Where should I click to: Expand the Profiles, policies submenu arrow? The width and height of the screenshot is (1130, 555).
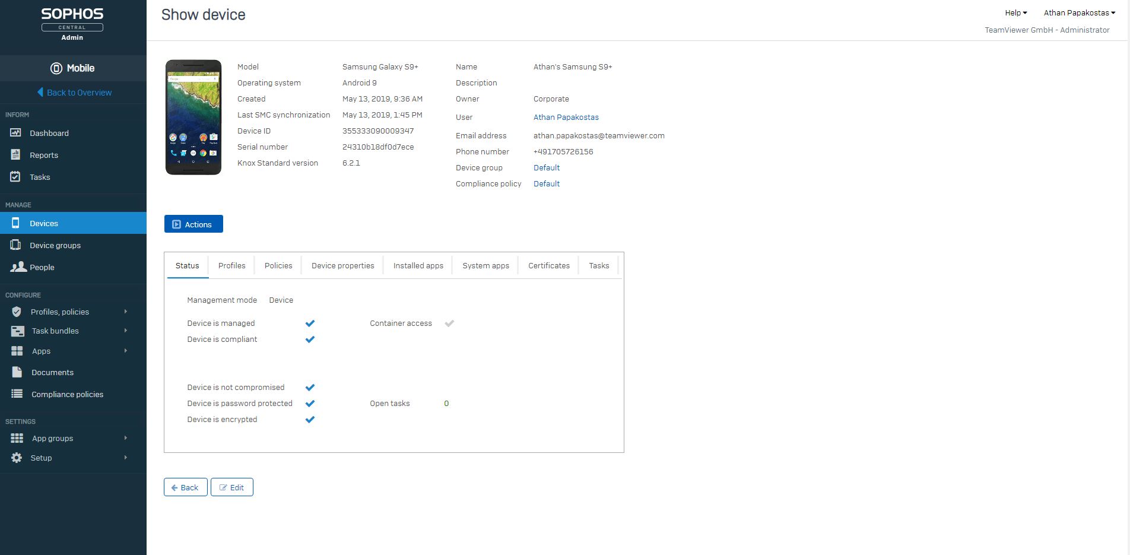[126, 312]
